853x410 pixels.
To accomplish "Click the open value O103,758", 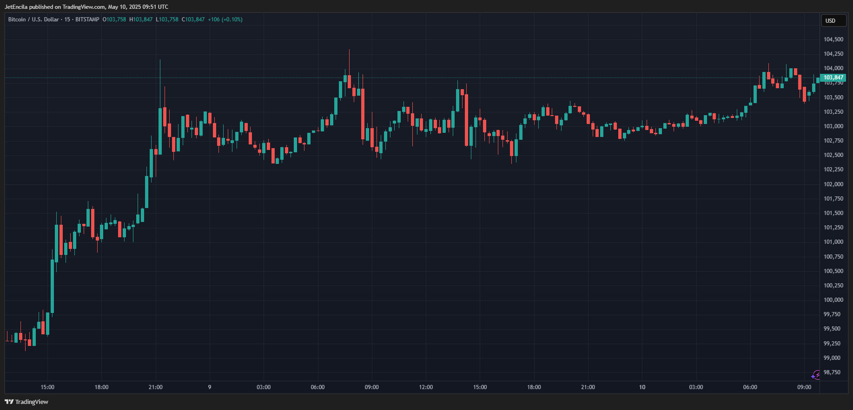I will pos(114,20).
